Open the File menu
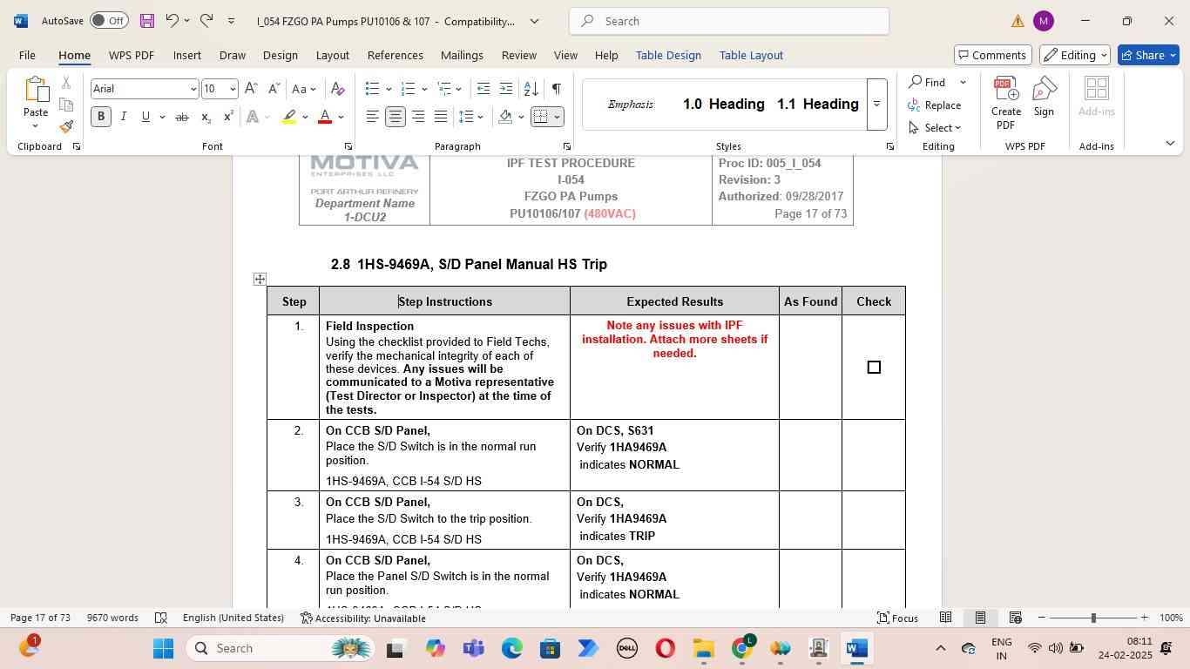 pyautogui.click(x=27, y=55)
